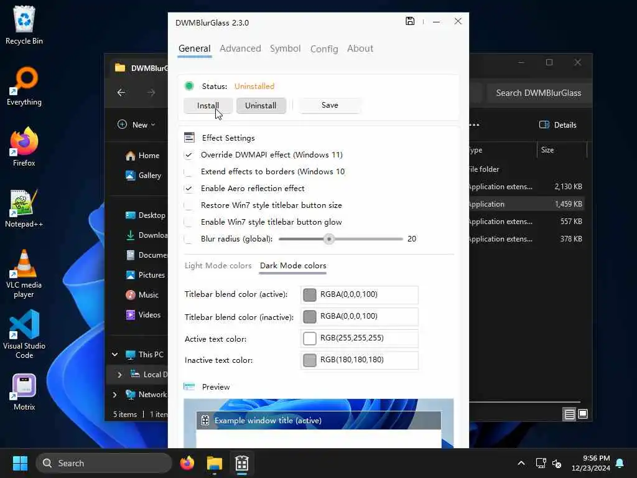Click the Search DWMBlurGlass field in Explorer
Screen dimensions: 637x478
coord(538,93)
